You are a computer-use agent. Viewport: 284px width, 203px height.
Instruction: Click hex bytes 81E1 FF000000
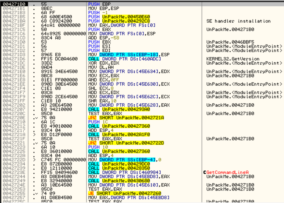pyautogui.click(x=59, y=80)
